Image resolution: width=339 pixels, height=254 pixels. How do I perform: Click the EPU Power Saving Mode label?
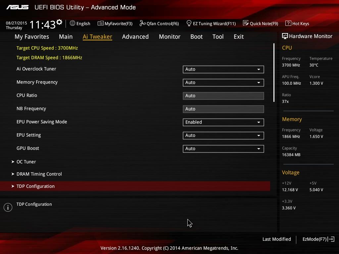42,122
